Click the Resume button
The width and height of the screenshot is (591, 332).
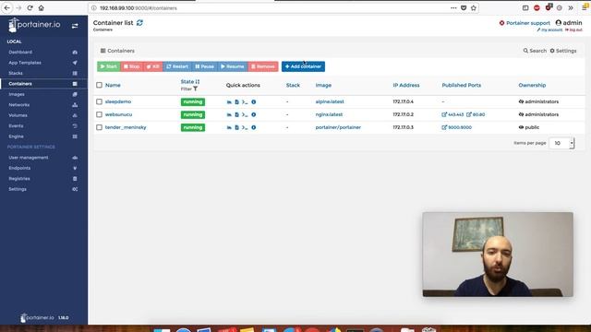click(x=233, y=66)
